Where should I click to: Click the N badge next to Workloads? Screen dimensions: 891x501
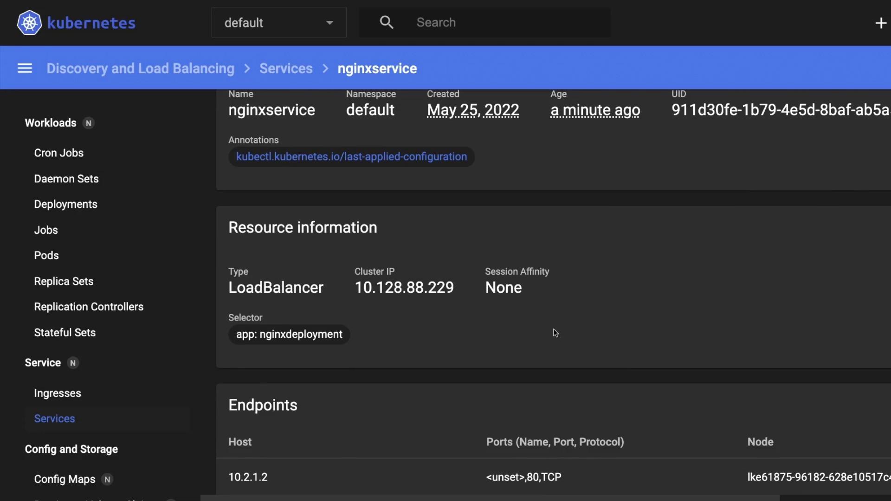coord(88,123)
